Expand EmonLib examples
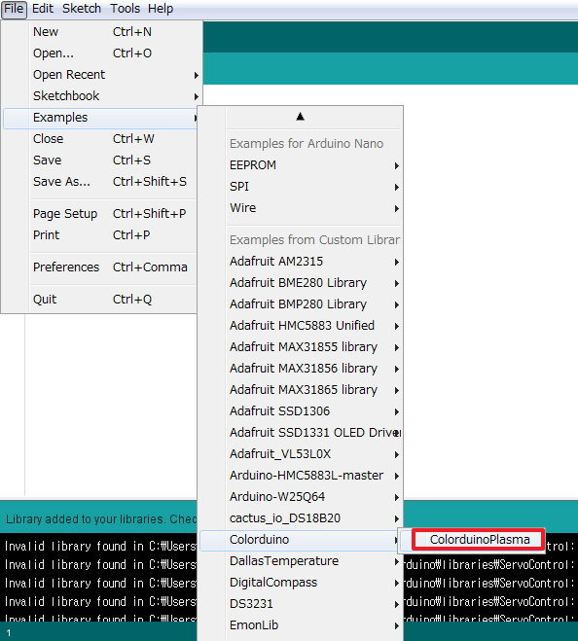Screen dimensions: 578x641 coord(301,625)
